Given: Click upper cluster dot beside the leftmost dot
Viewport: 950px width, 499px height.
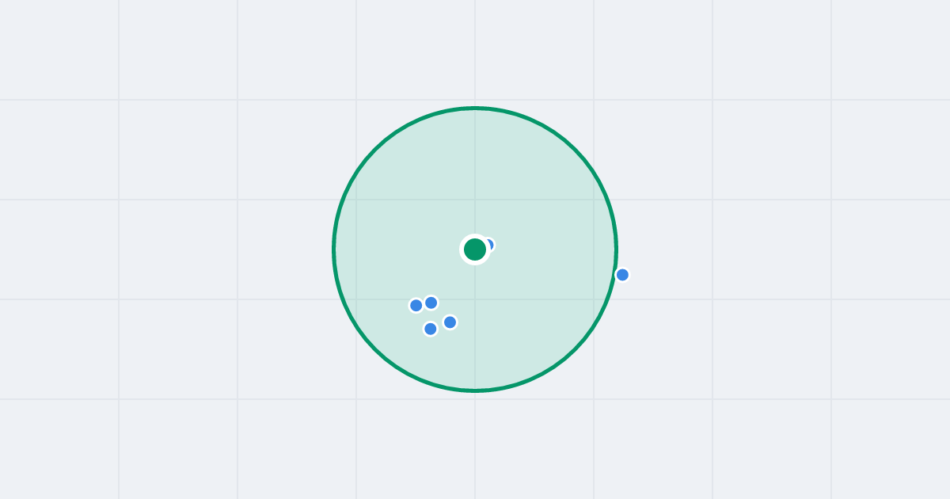Looking at the screenshot, I should point(431,303).
